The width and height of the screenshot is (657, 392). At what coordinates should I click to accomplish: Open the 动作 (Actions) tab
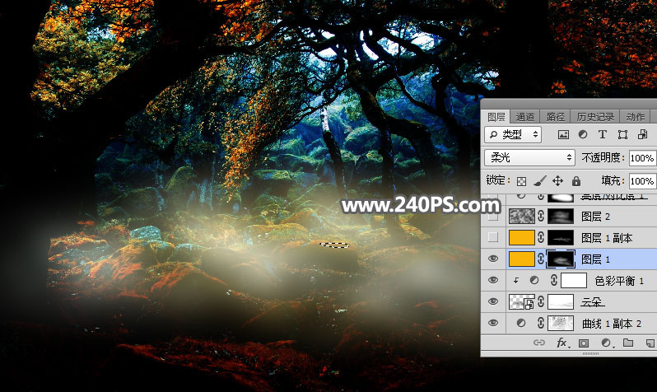635,117
